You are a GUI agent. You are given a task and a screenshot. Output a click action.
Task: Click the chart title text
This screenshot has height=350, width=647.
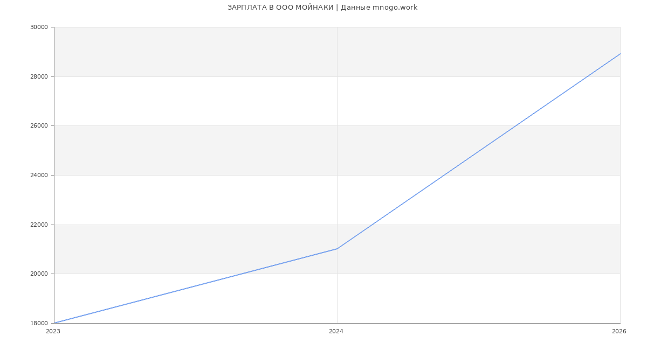(322, 8)
